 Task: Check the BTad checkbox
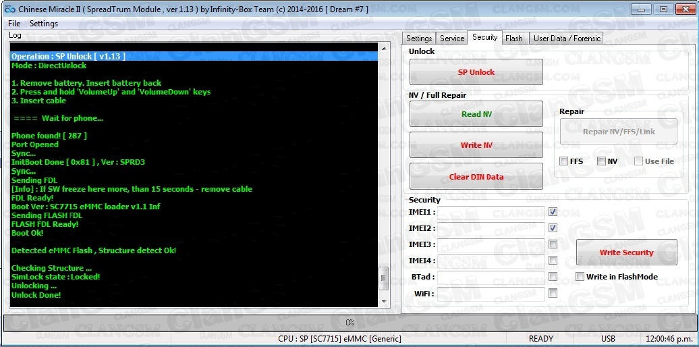point(553,277)
